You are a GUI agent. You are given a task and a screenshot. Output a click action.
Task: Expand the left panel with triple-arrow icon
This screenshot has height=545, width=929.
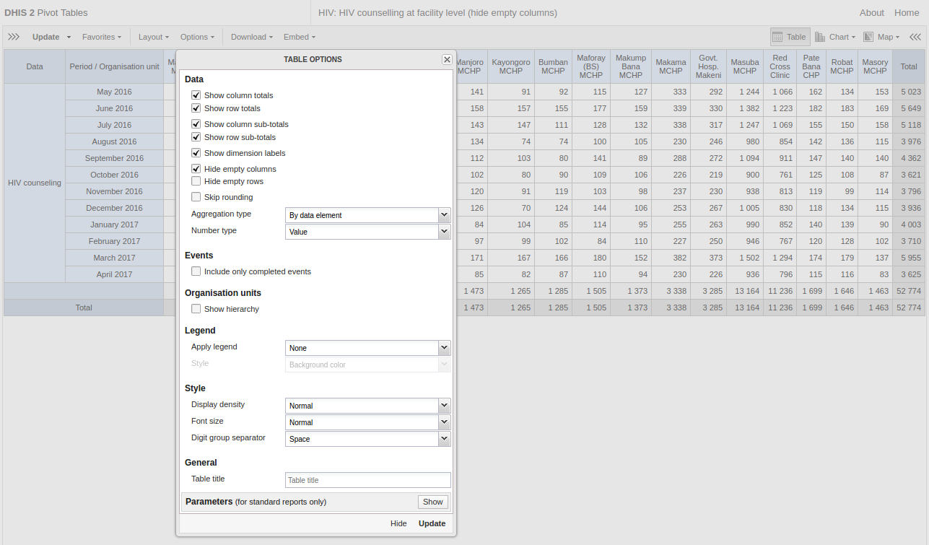pyautogui.click(x=14, y=37)
